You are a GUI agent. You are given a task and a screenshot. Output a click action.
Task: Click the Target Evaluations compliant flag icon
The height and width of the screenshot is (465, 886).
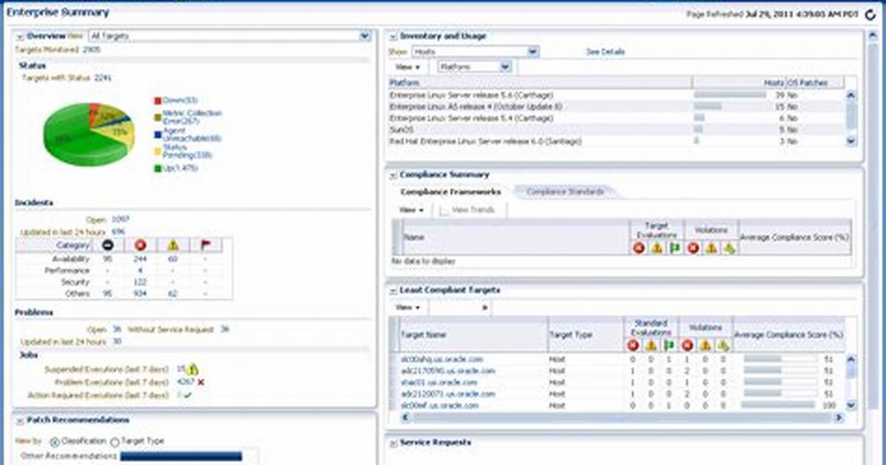675,248
